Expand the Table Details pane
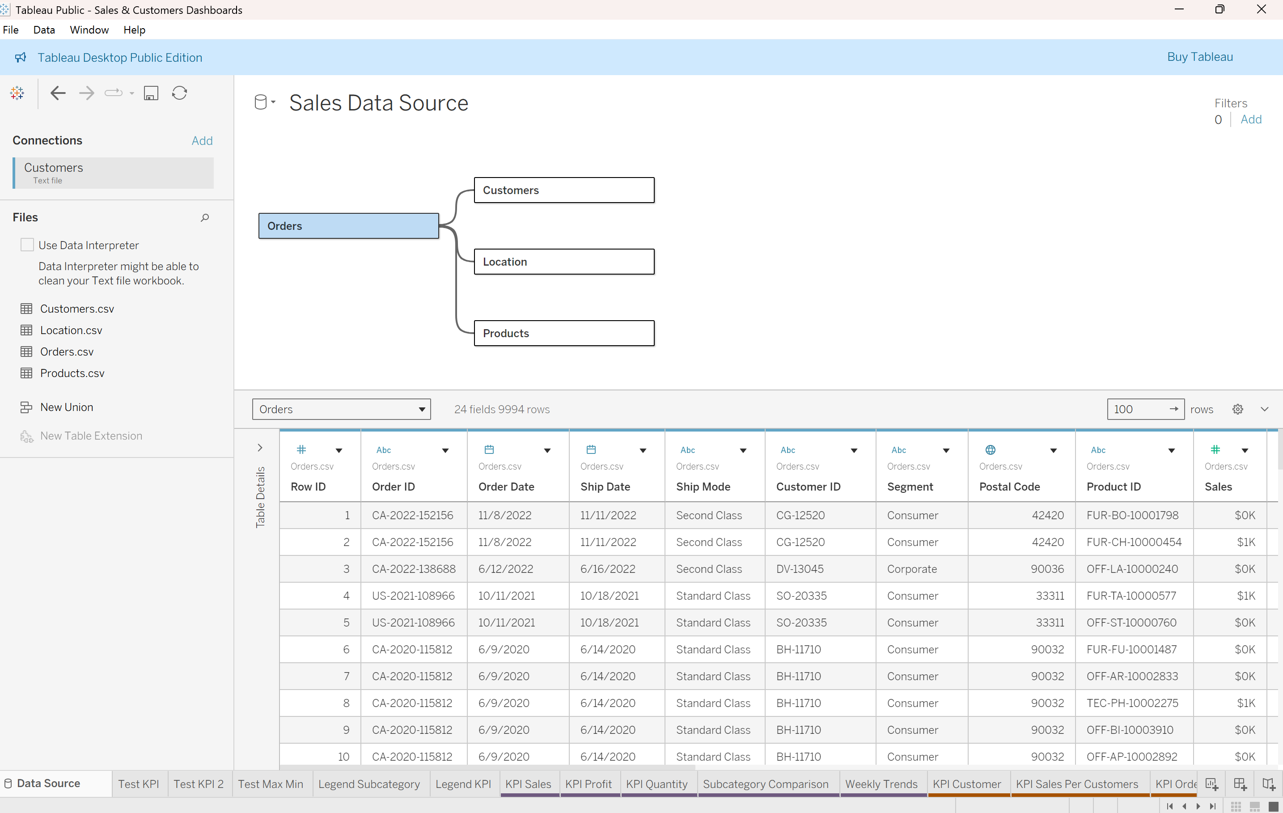 [x=260, y=448]
